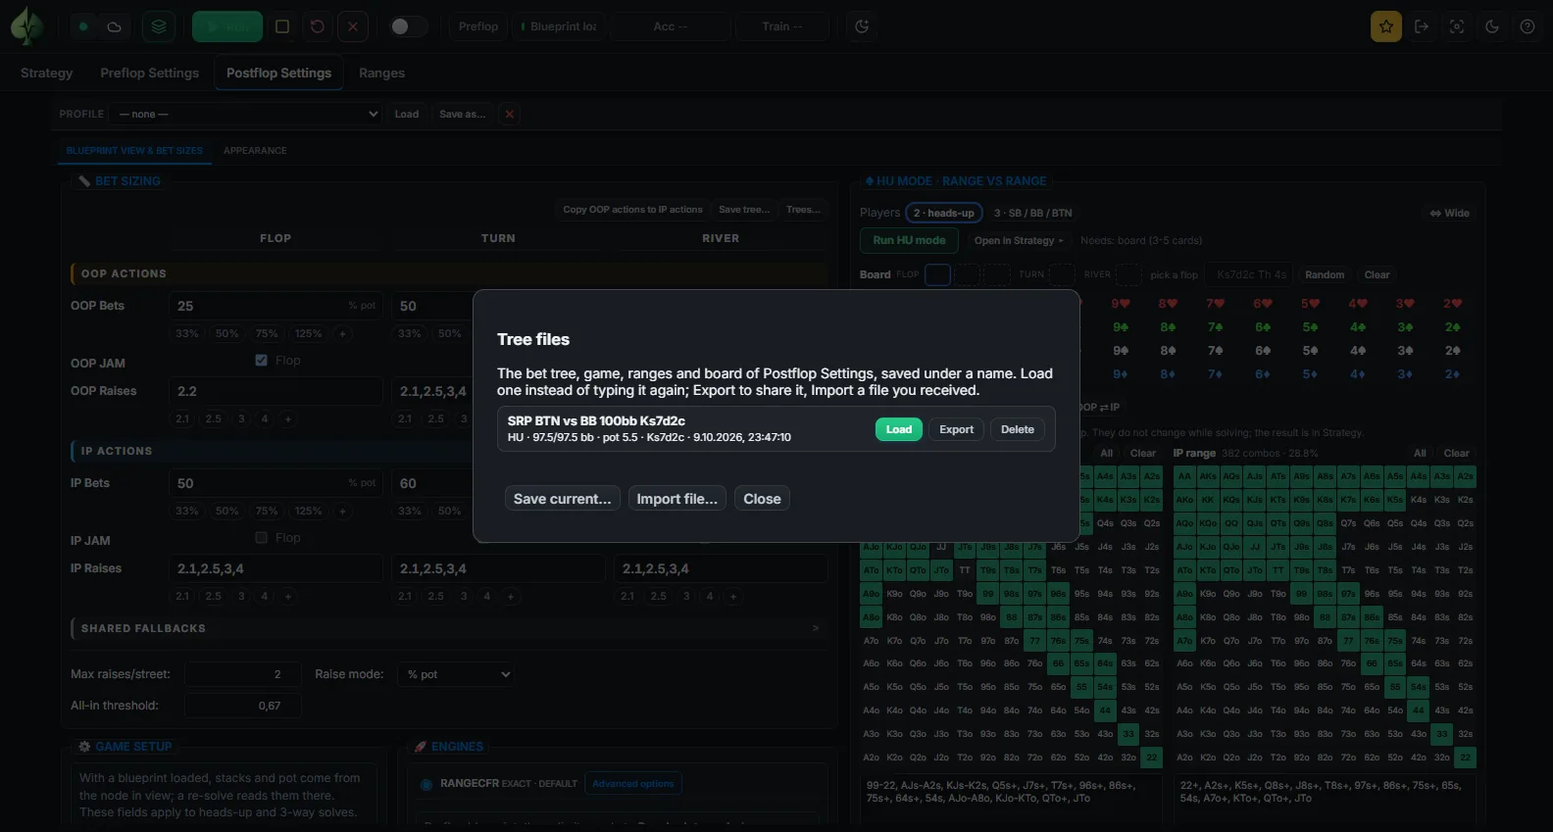Click the green dot status icon

(84, 26)
